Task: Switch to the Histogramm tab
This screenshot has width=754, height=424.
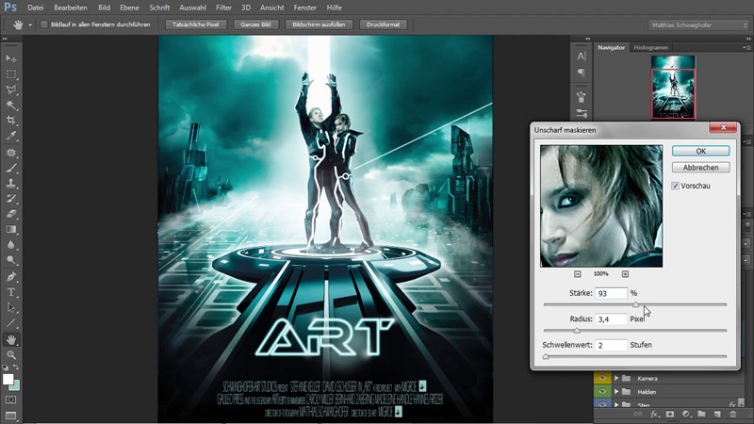Action: click(650, 48)
